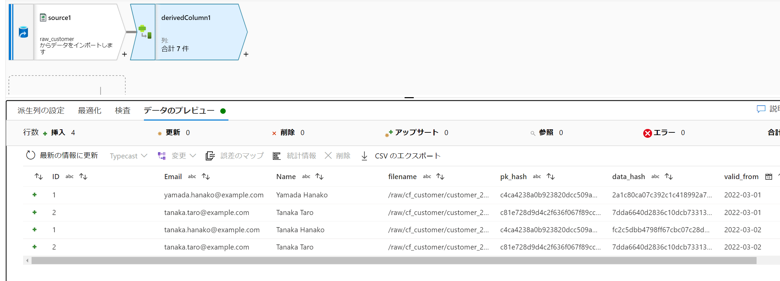780x281 pixels.
Task: Refresh preview with 最新の情報に更新 icon
Action: [31, 155]
